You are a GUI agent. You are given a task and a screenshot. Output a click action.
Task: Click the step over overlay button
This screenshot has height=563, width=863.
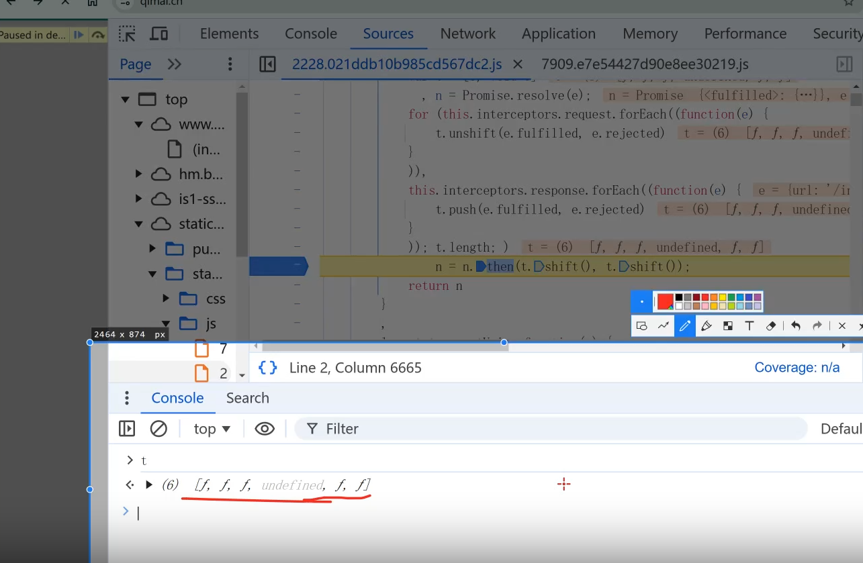point(98,35)
